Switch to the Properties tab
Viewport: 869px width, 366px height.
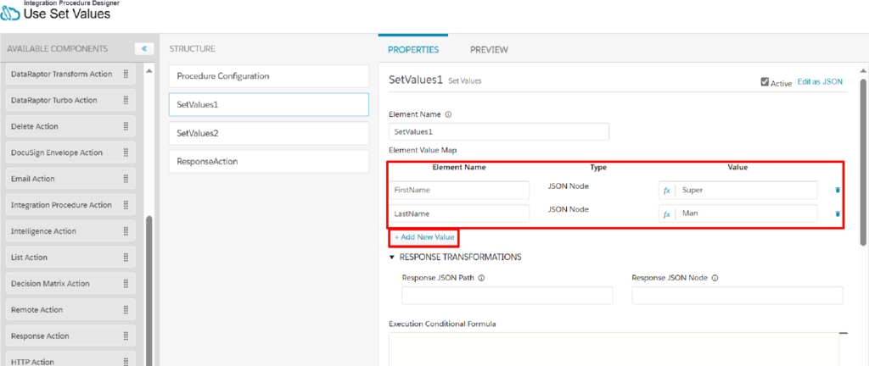click(x=413, y=50)
